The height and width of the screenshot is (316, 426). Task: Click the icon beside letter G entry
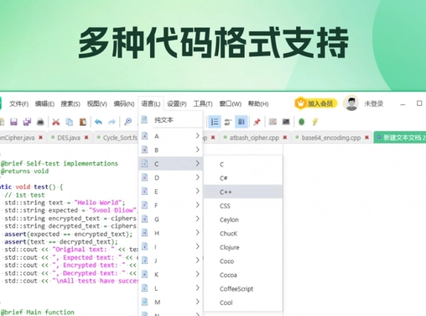[144, 219]
